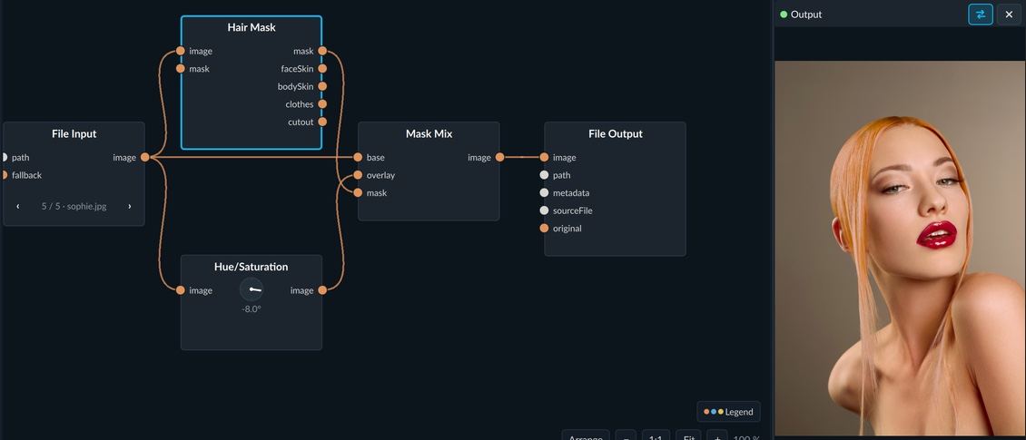Click the zoom in plus button

pos(717,436)
